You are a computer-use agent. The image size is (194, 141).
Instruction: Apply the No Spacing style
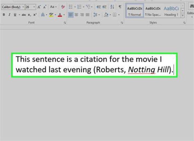153,11
